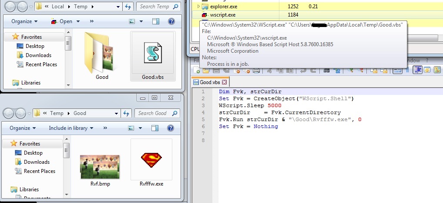Toggle the Indent Guide toolbar button

(418, 70)
